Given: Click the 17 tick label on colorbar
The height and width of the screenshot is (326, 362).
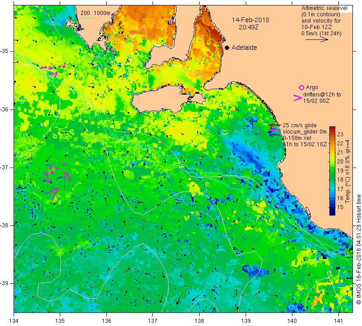Looking at the screenshot, I should pyautogui.click(x=340, y=189).
